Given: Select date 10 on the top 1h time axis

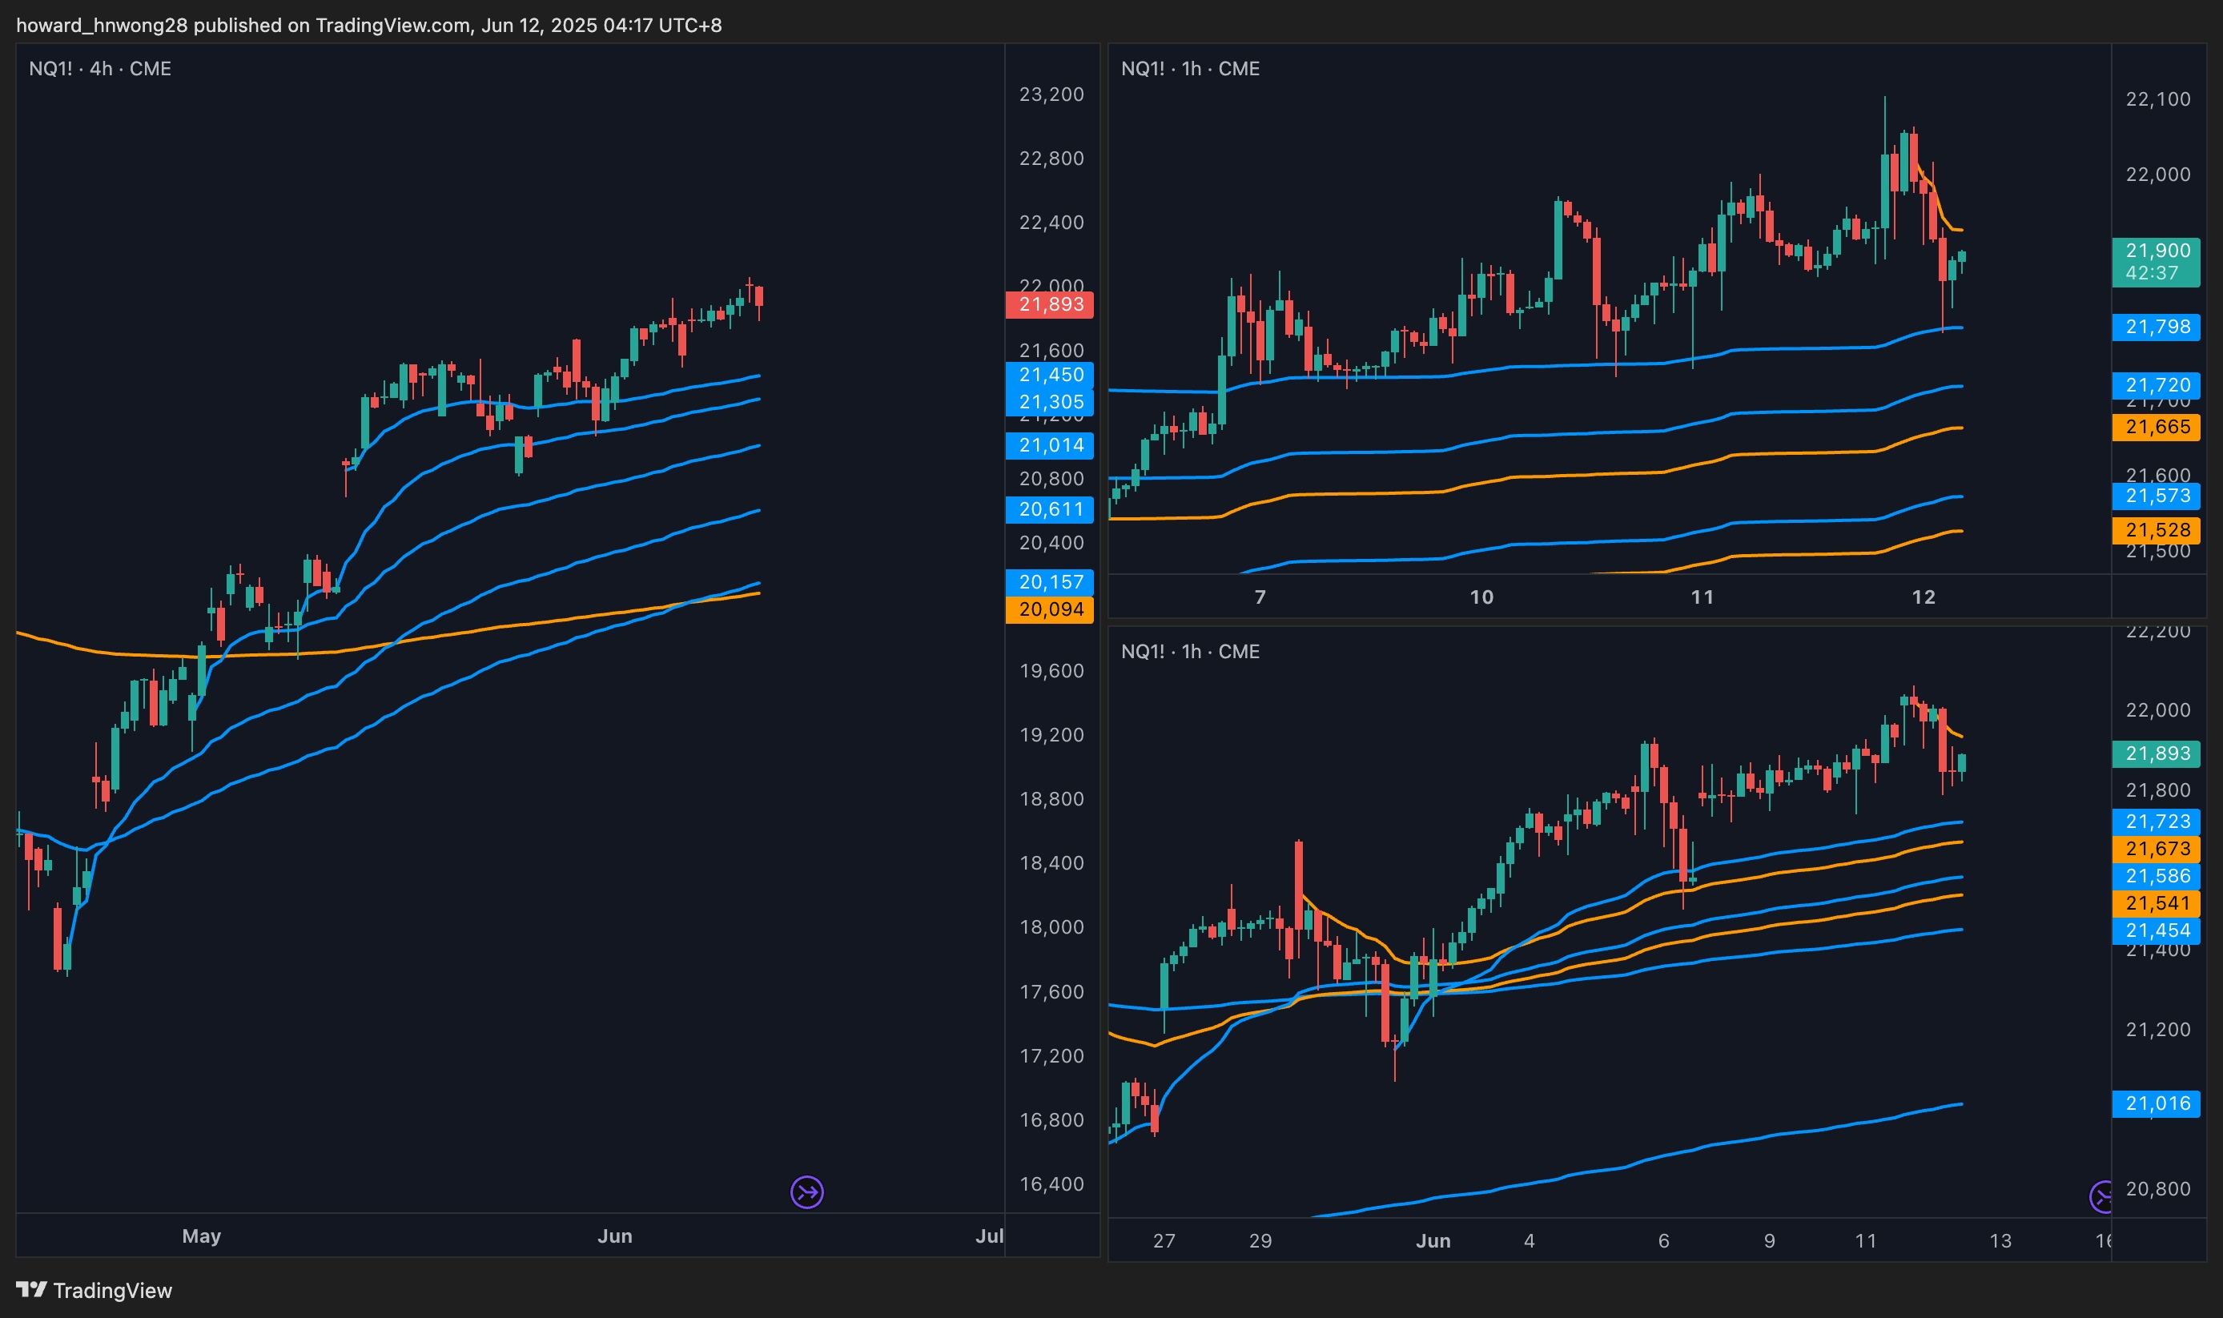Looking at the screenshot, I should (1481, 597).
